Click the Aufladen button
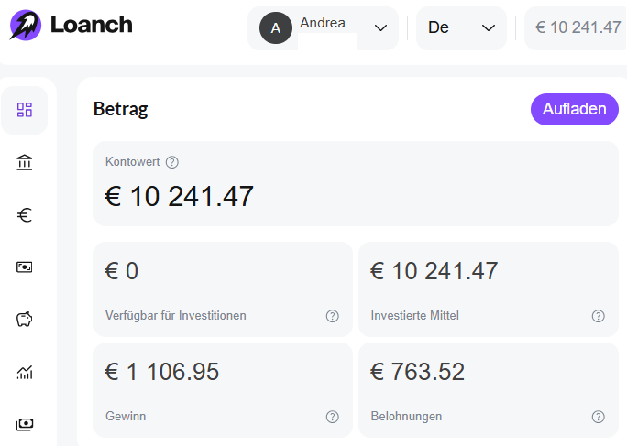Viewport: 627px width, 446px height. tap(574, 110)
